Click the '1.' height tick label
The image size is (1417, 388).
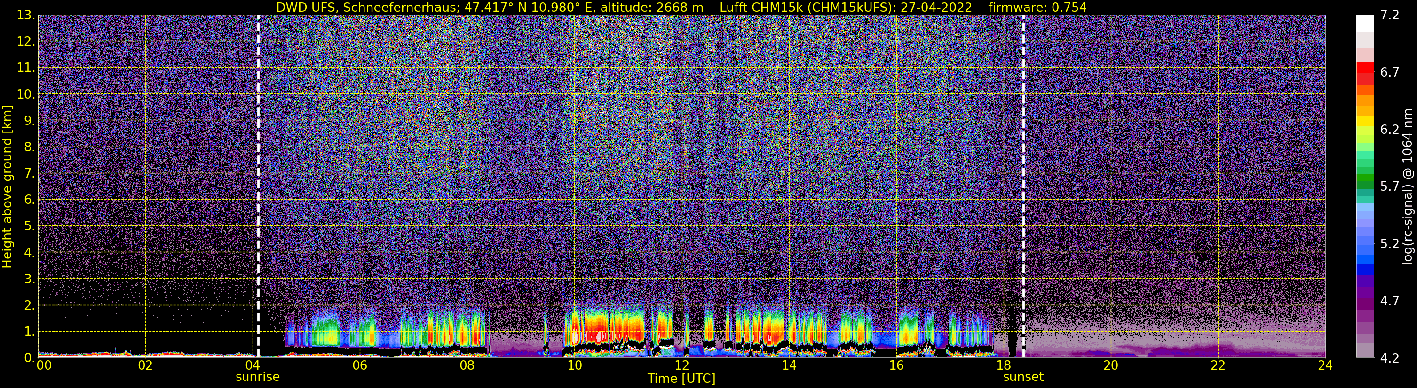(29, 331)
